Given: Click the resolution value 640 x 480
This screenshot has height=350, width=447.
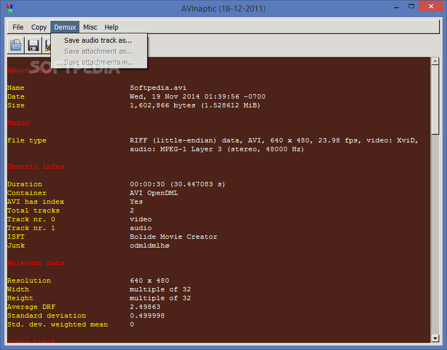Looking at the screenshot, I should 150,281.
